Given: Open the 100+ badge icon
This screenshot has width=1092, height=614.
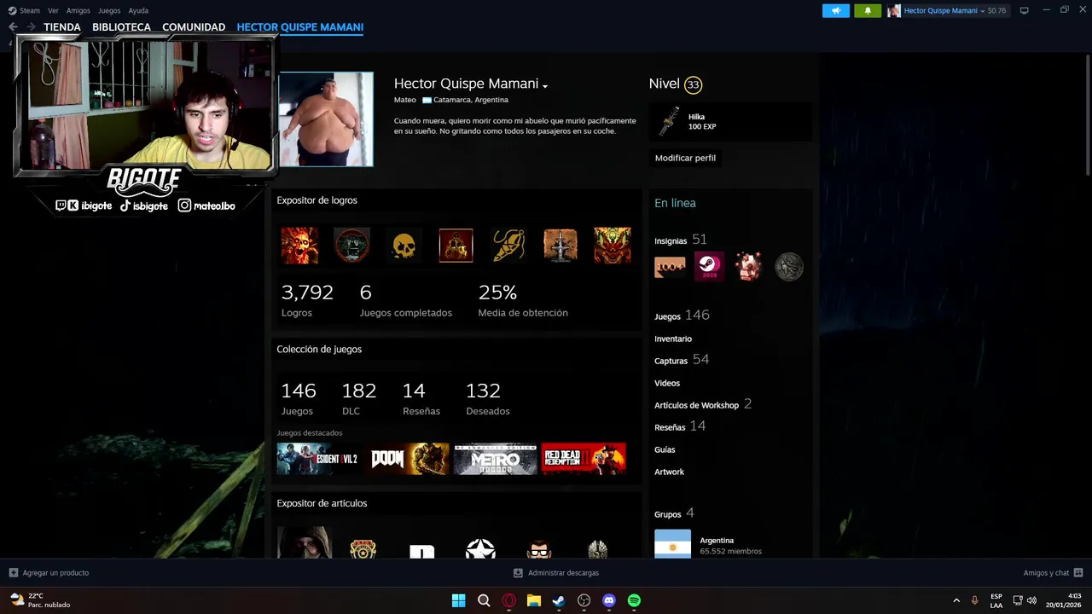Looking at the screenshot, I should click(x=670, y=267).
